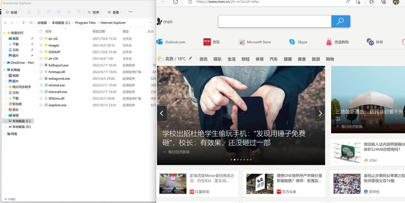405x203 pixels.
Task: Click the delete (trash) icon in Explorer toolbar
Action: click(x=79, y=12)
